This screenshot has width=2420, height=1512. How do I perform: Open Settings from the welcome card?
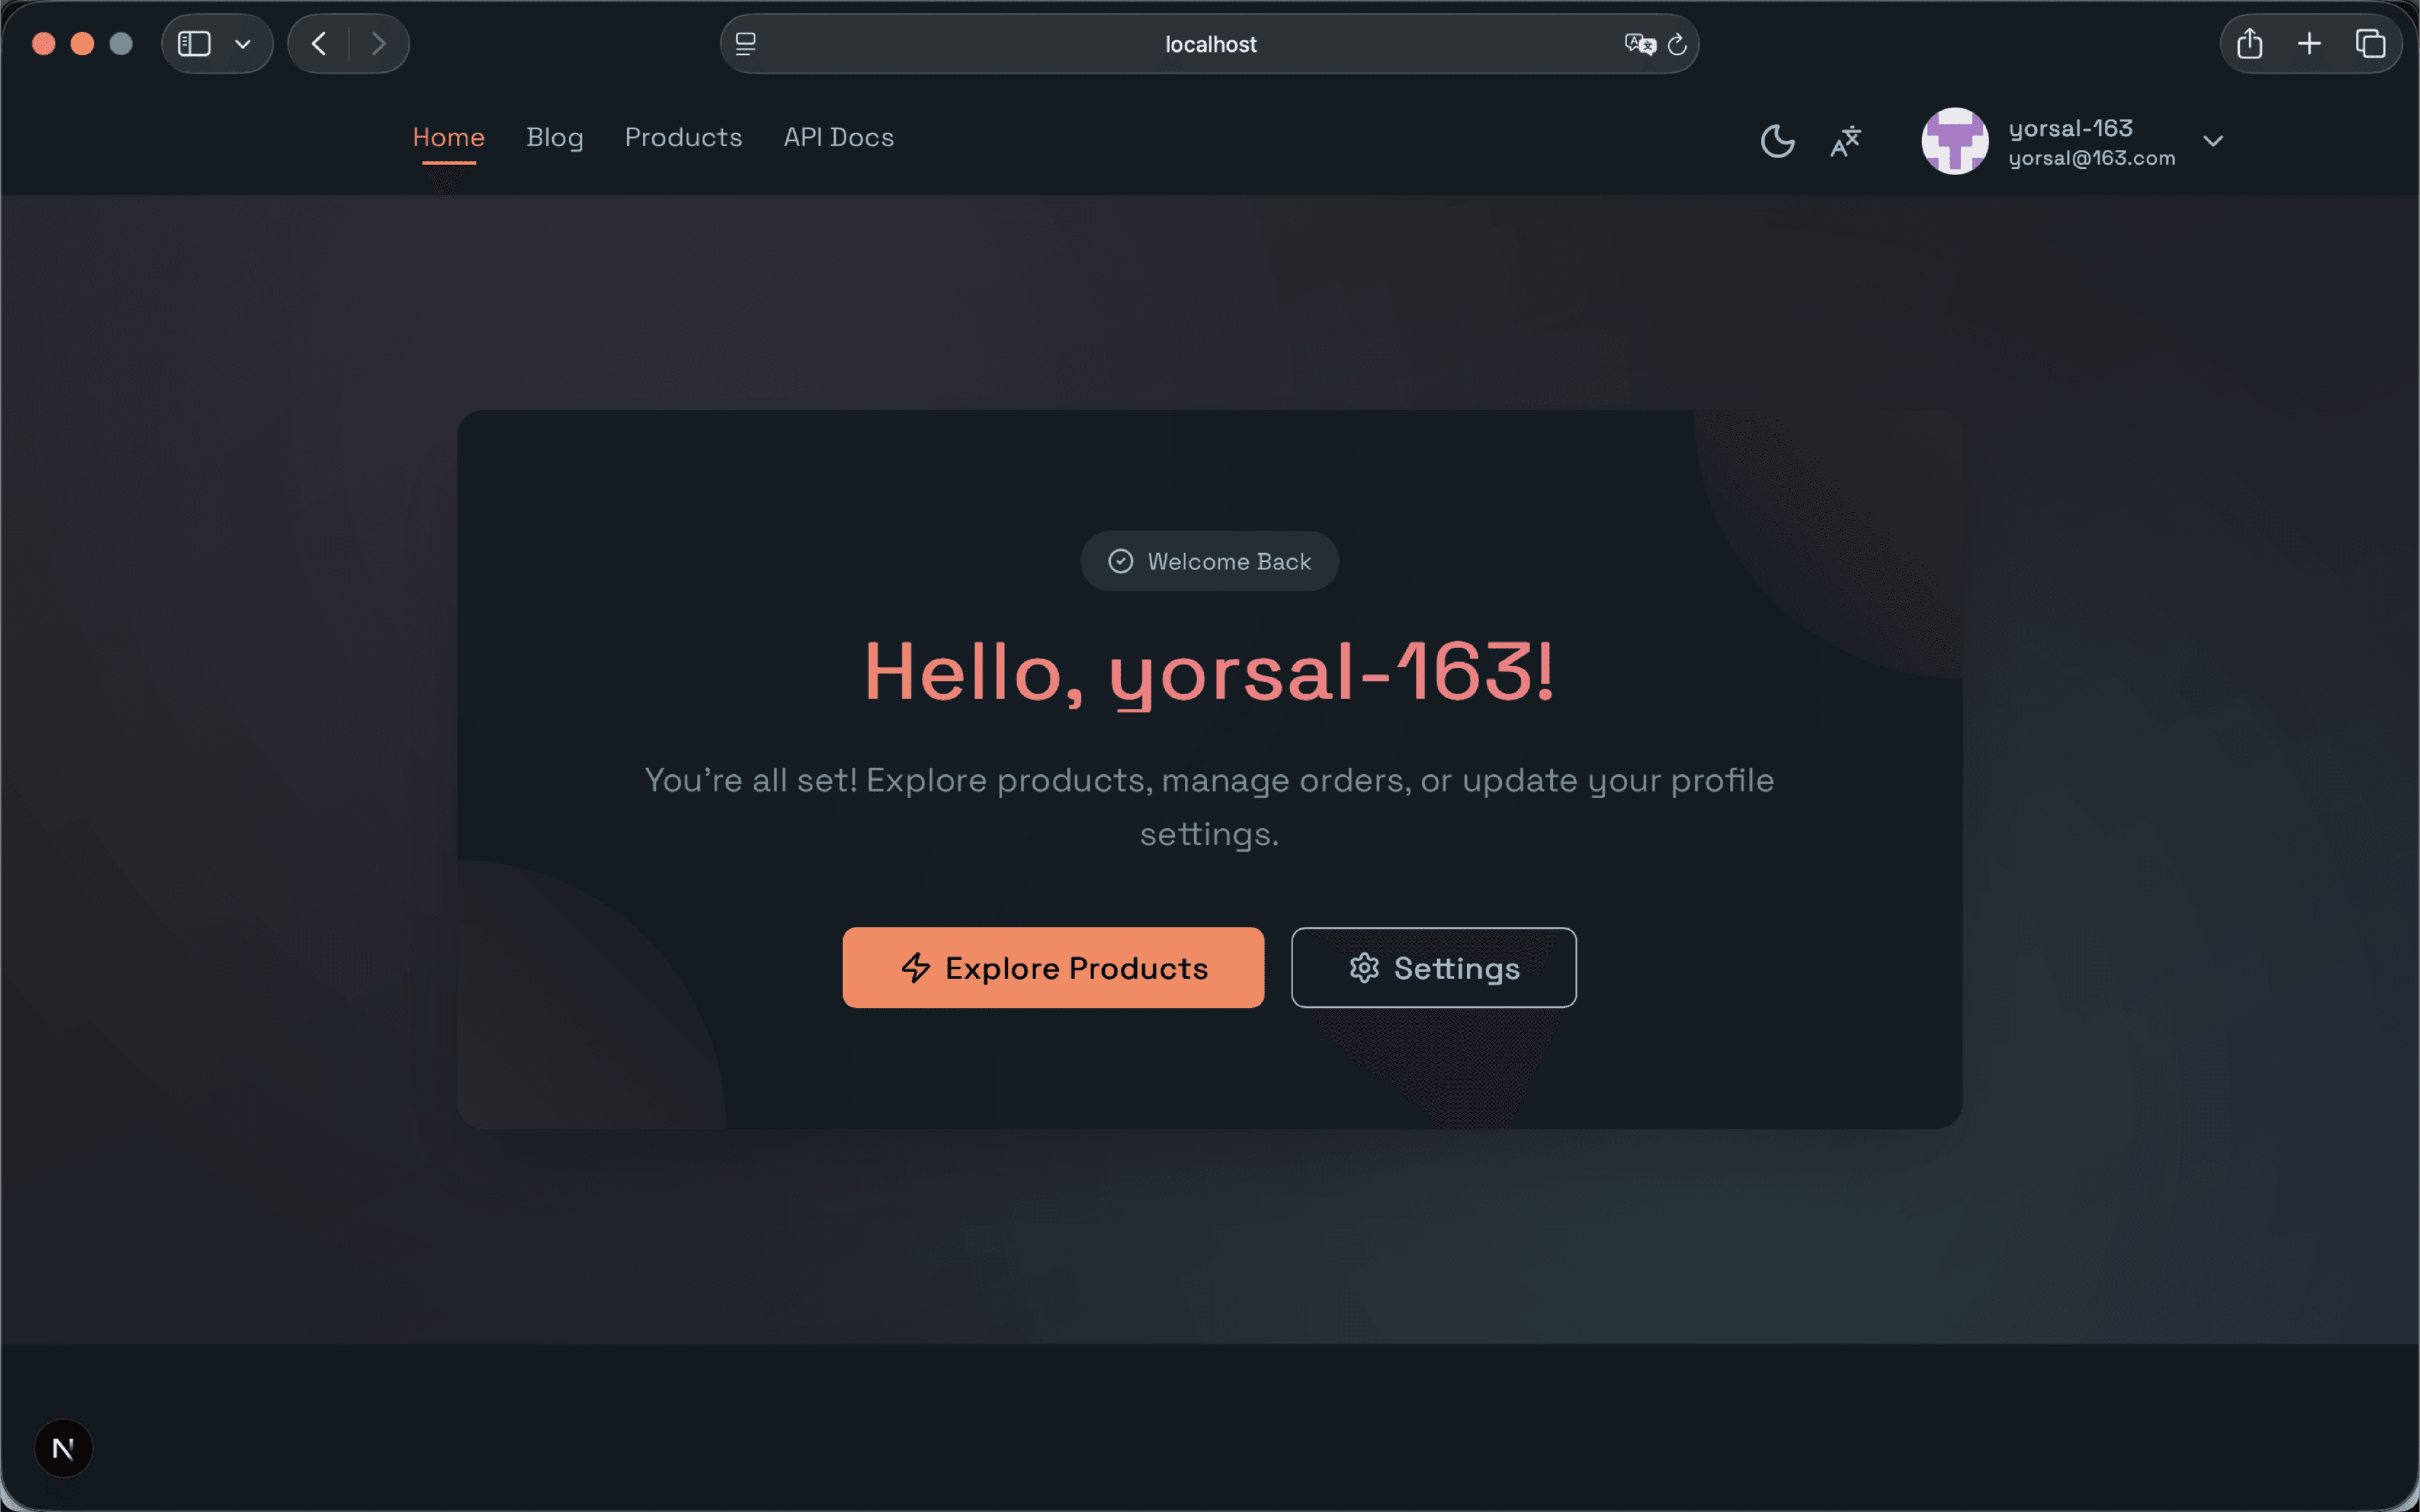pyautogui.click(x=1433, y=967)
